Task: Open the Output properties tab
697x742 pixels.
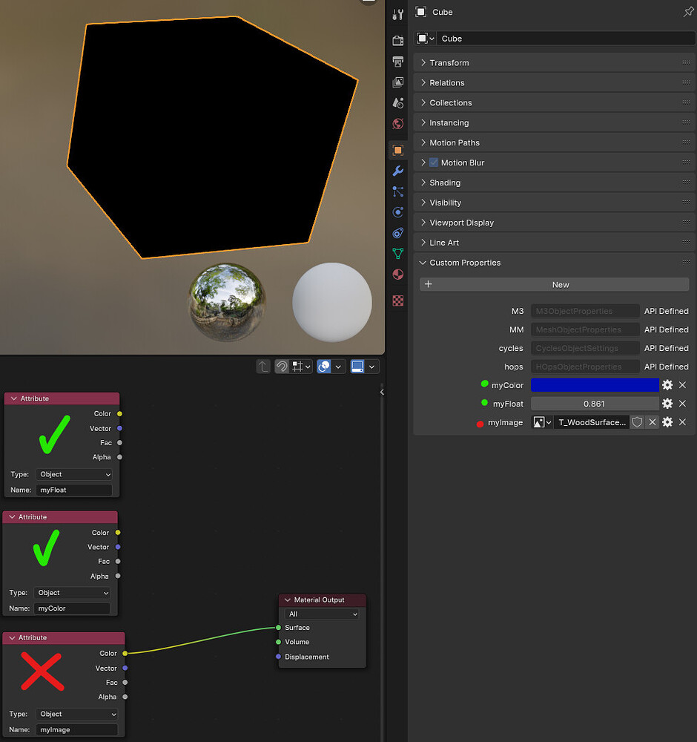Action: [398, 62]
